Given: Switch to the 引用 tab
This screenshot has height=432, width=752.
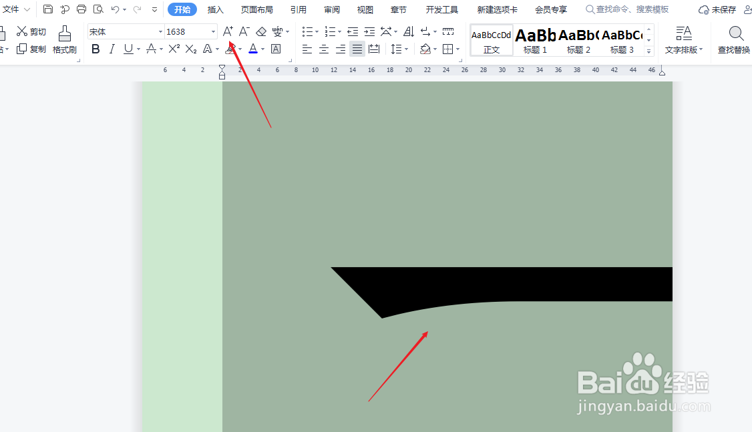Looking at the screenshot, I should point(299,9).
